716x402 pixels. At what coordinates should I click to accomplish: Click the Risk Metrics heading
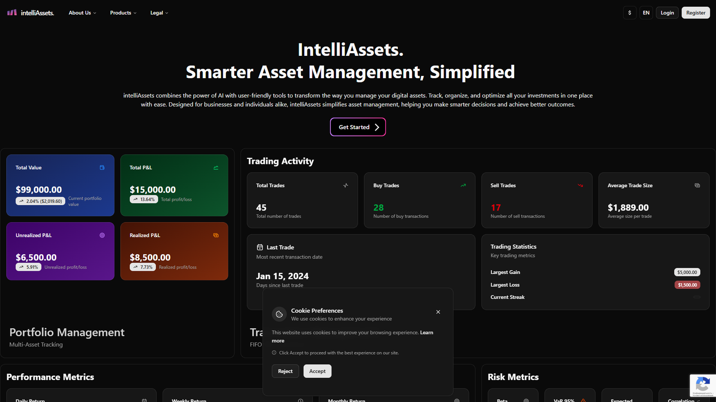pyautogui.click(x=513, y=377)
